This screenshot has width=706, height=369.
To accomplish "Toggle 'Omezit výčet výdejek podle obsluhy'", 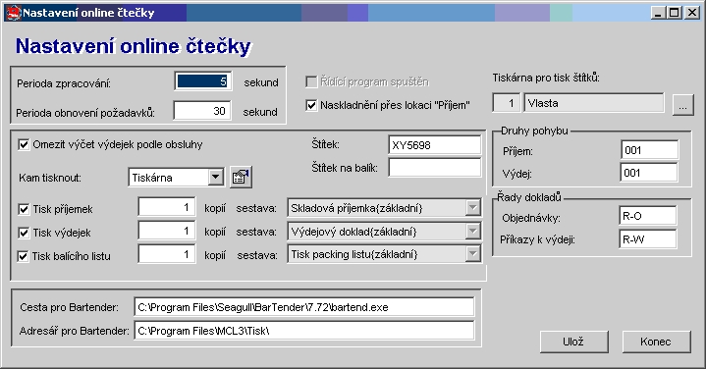I will pyautogui.click(x=24, y=145).
